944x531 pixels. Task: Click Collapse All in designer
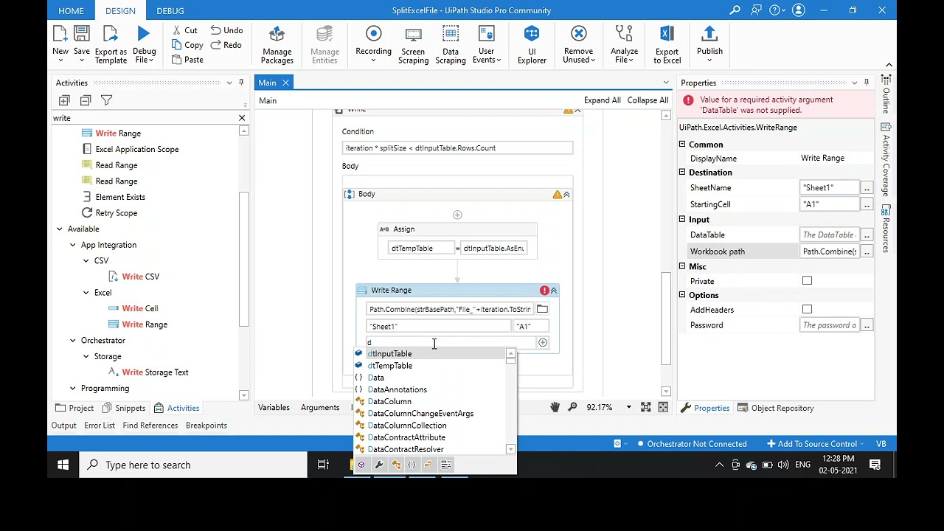click(648, 100)
